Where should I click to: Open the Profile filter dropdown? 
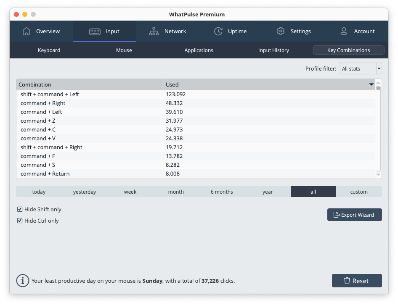coord(361,68)
